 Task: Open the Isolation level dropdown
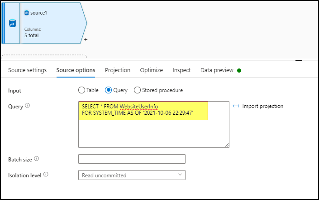132,175
